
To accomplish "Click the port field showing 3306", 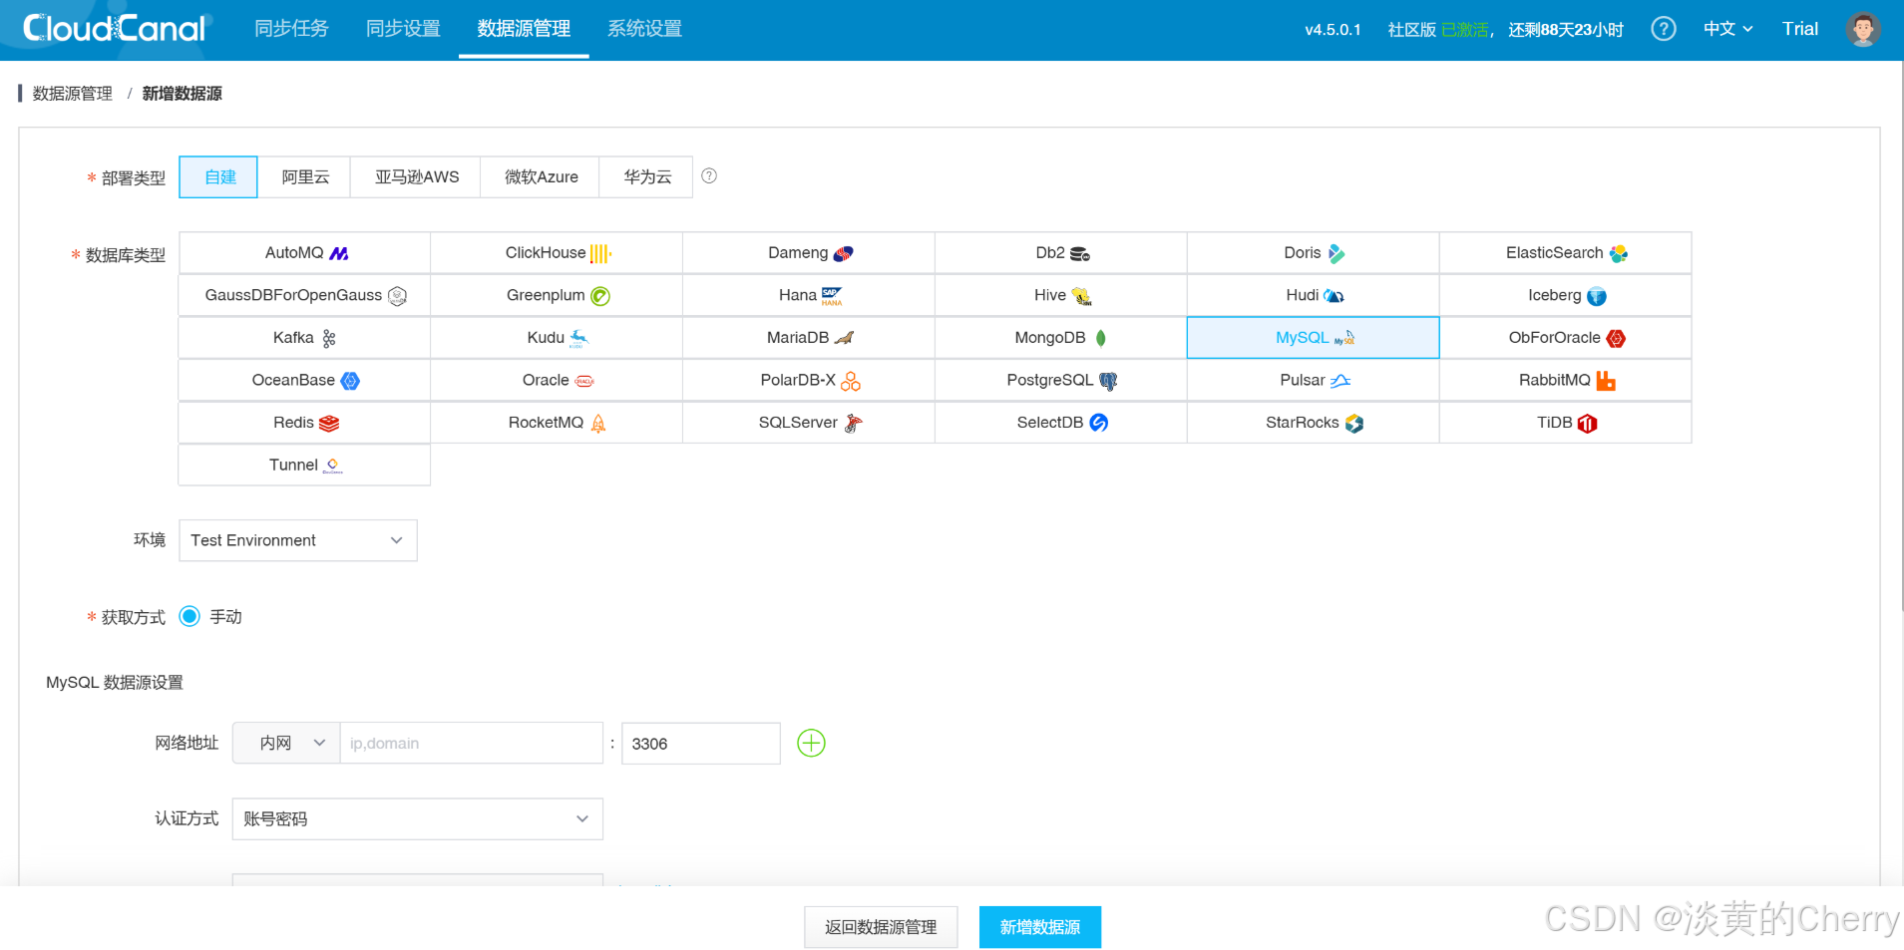I will coord(701,744).
